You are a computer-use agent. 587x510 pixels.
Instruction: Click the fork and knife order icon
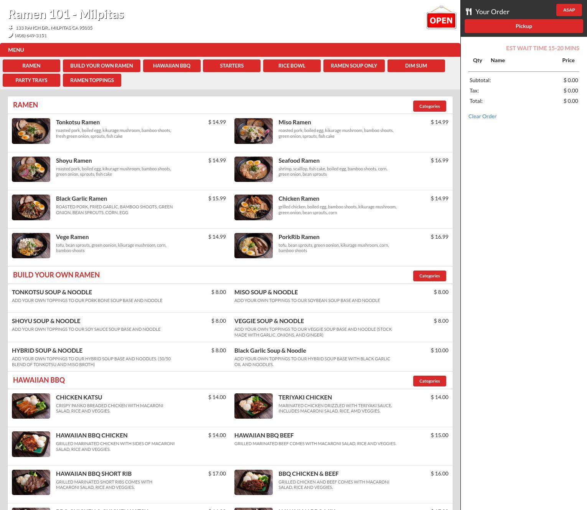(468, 12)
